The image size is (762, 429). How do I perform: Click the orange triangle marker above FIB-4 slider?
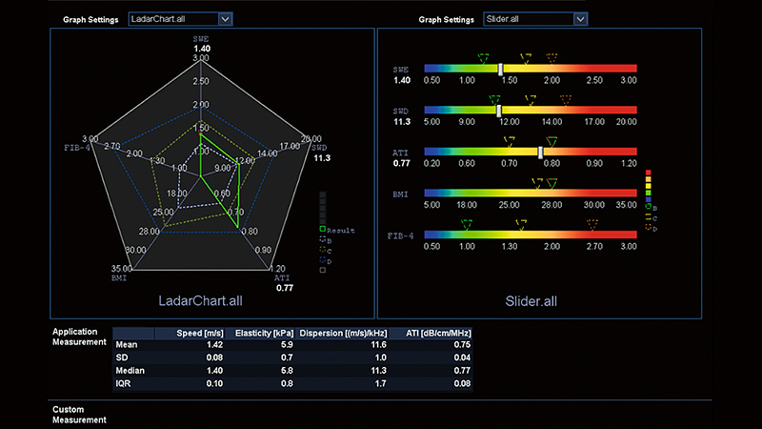593,223
